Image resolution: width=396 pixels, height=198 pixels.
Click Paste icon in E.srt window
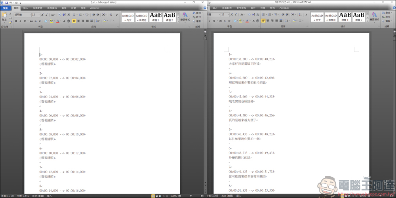coord(4,14)
